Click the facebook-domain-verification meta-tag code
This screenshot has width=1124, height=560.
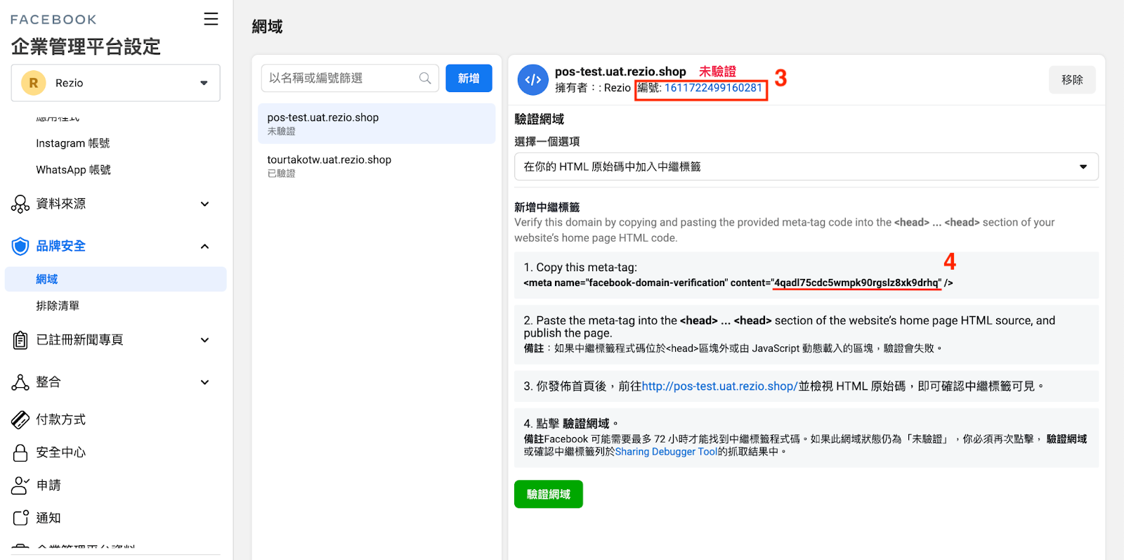(x=738, y=282)
